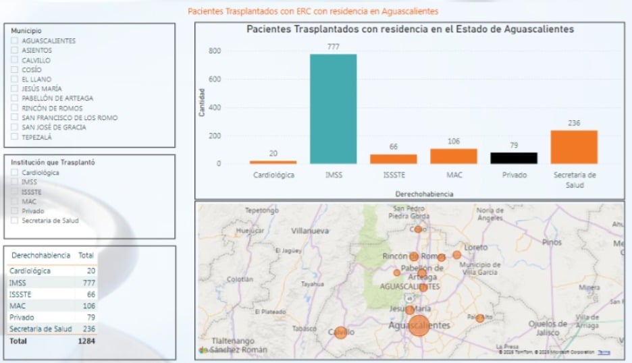Toggle the TEPEZALÁ municipio checkbox
The image size is (632, 363).
click(x=14, y=138)
